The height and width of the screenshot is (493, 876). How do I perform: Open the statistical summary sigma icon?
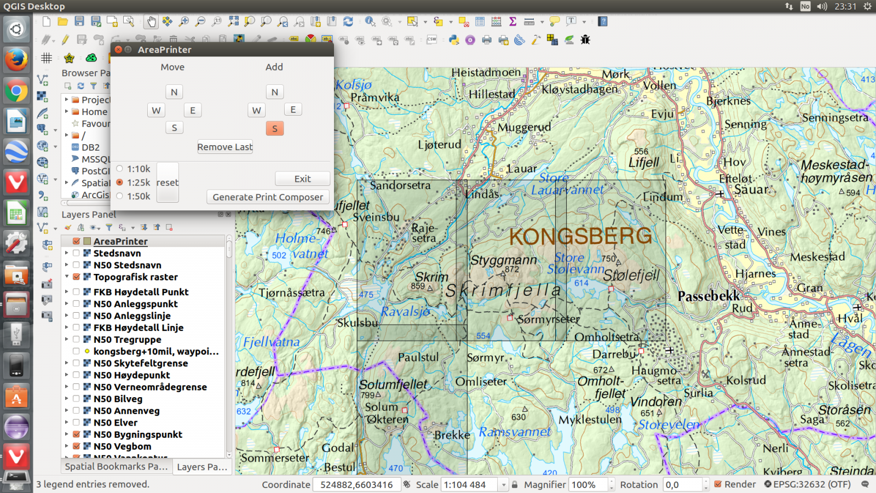[x=513, y=22]
